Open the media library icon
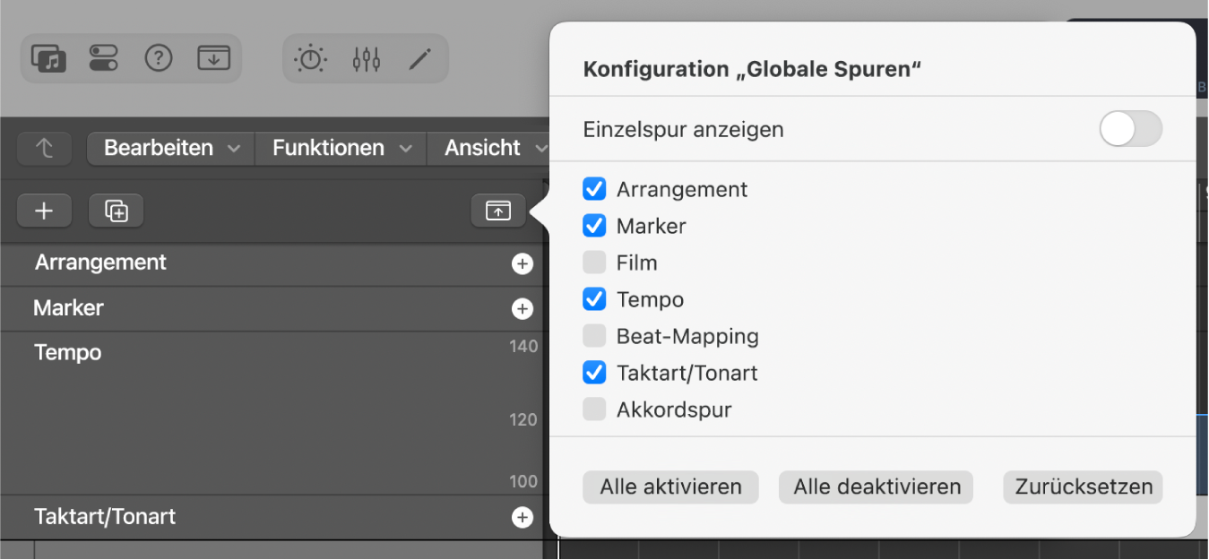 tap(48, 59)
